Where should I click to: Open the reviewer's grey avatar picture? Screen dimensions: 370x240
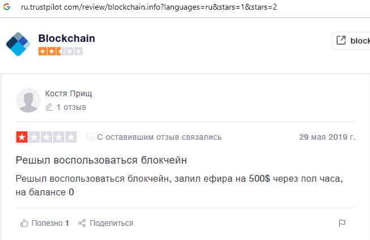click(x=28, y=100)
